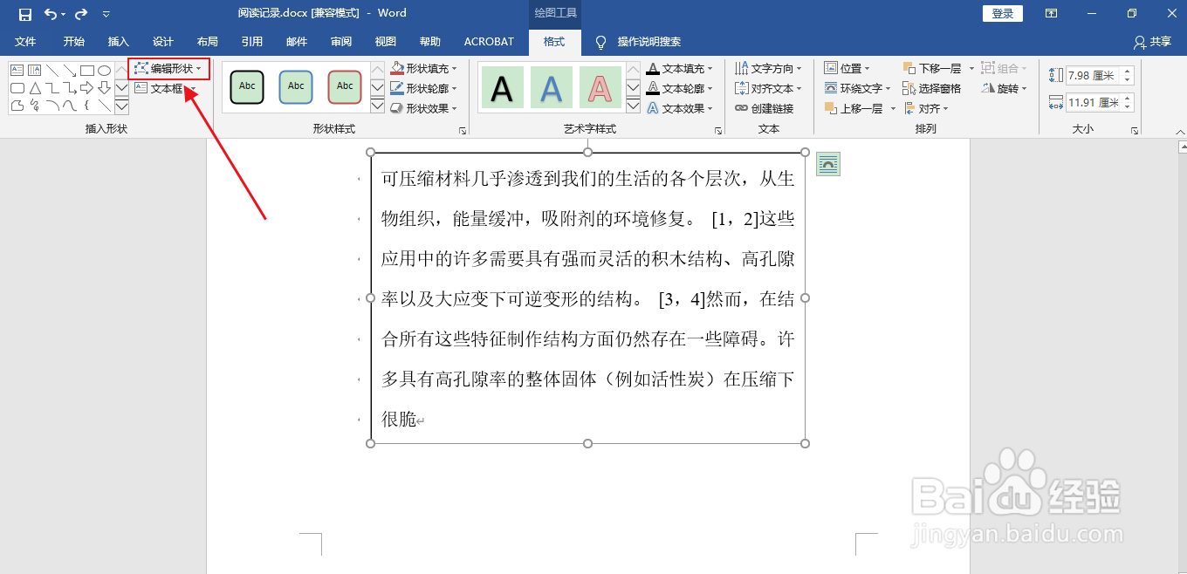1187x574 pixels.
Task: Click the shape height field 7.98 厘米
Action: click(1092, 76)
